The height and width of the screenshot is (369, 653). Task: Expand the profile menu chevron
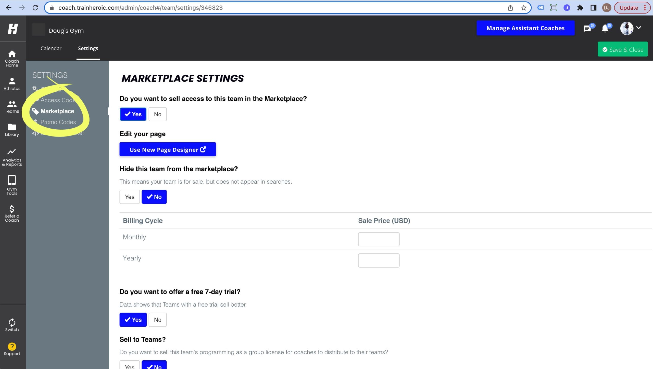click(639, 28)
